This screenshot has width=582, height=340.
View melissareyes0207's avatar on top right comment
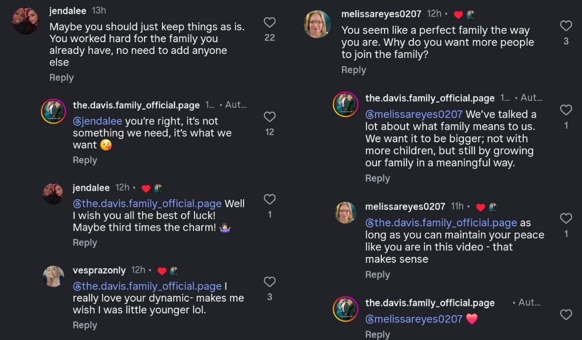click(x=317, y=24)
